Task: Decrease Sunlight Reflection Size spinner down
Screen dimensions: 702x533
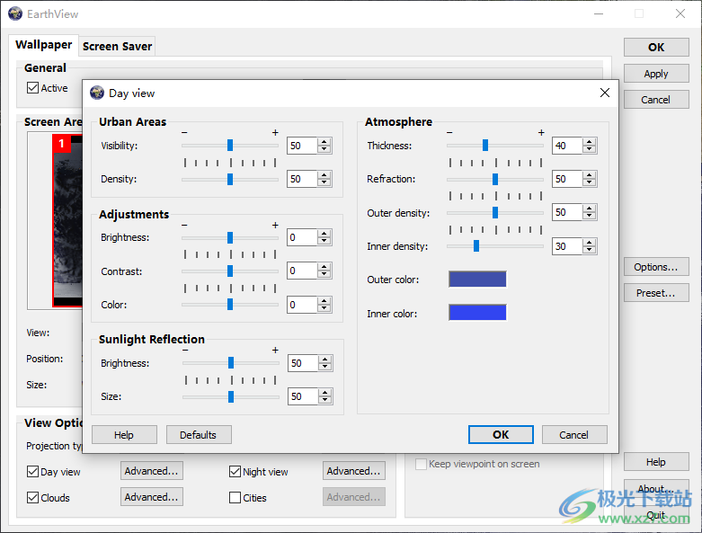Action: pos(325,400)
